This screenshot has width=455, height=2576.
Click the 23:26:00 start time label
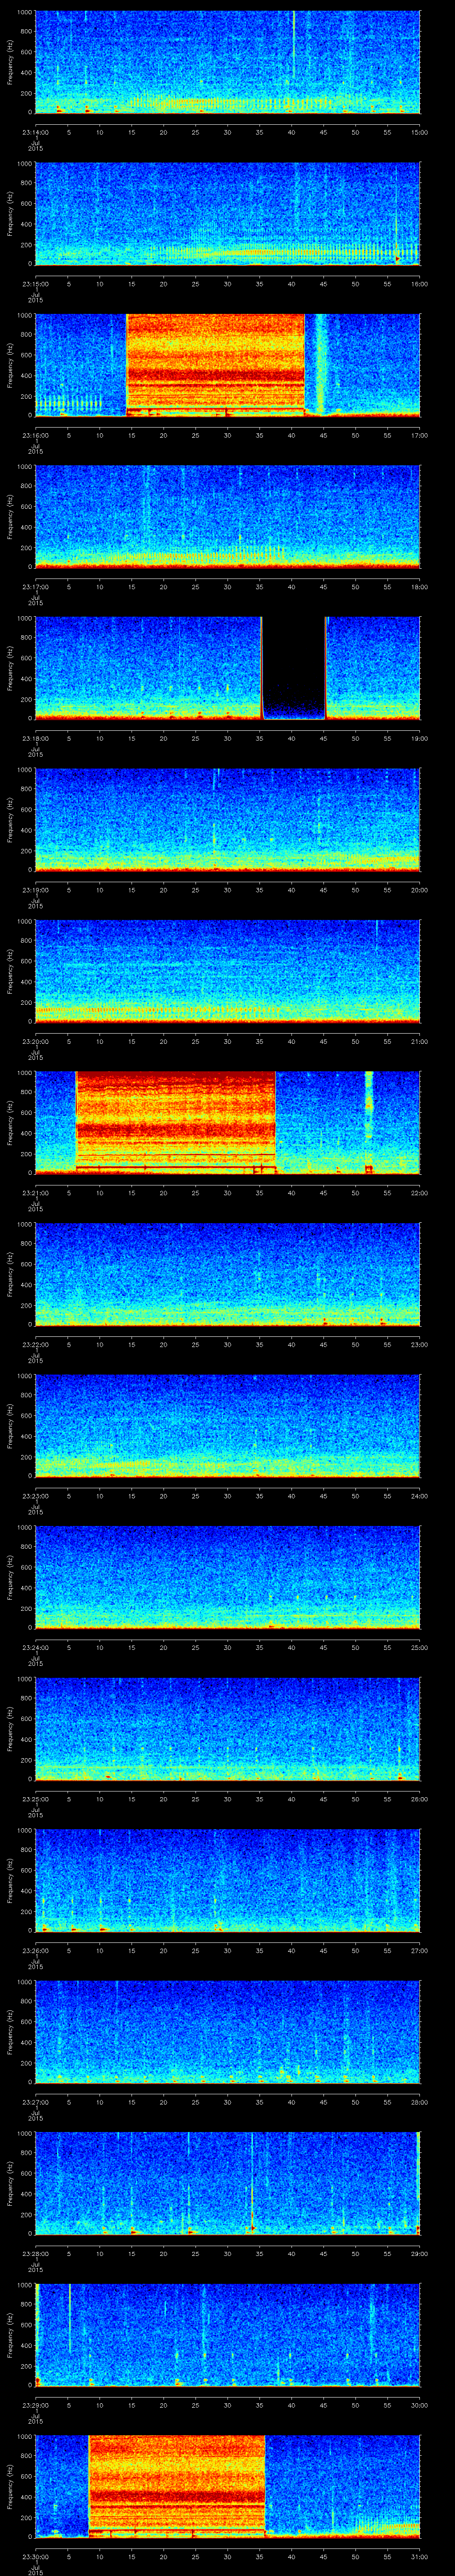pos(35,1950)
